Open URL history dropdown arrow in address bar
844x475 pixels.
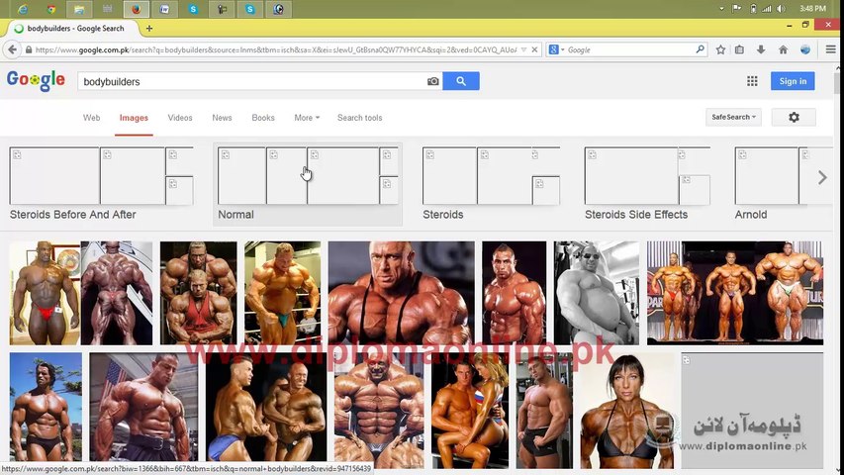[x=523, y=49]
